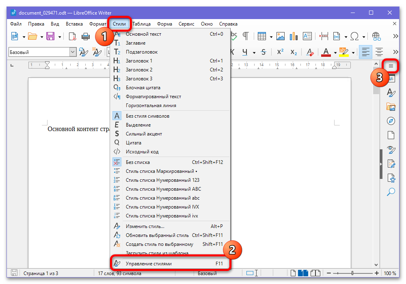
Task: Expand the insert table dropdown arrow
Action: [x=271, y=37]
